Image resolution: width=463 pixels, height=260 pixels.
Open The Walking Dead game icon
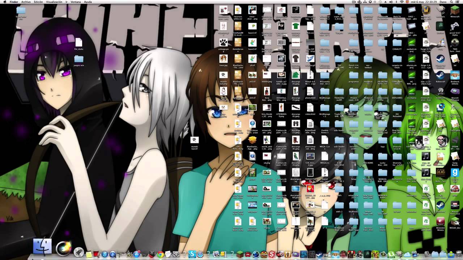440,173
